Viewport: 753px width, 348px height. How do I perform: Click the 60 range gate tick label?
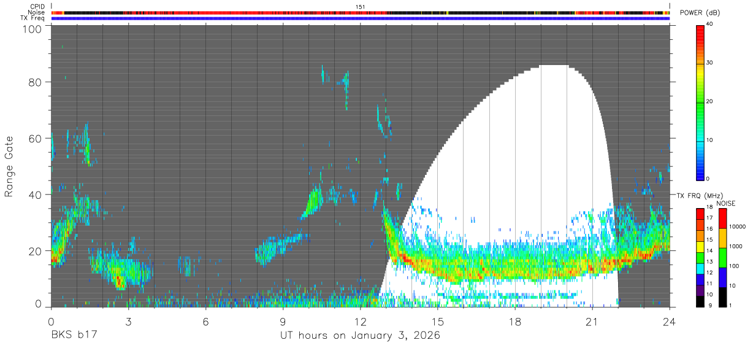click(x=34, y=138)
